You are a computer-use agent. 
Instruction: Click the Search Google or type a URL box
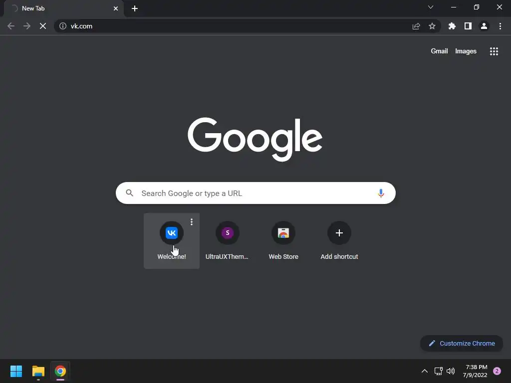pyautogui.click(x=255, y=193)
